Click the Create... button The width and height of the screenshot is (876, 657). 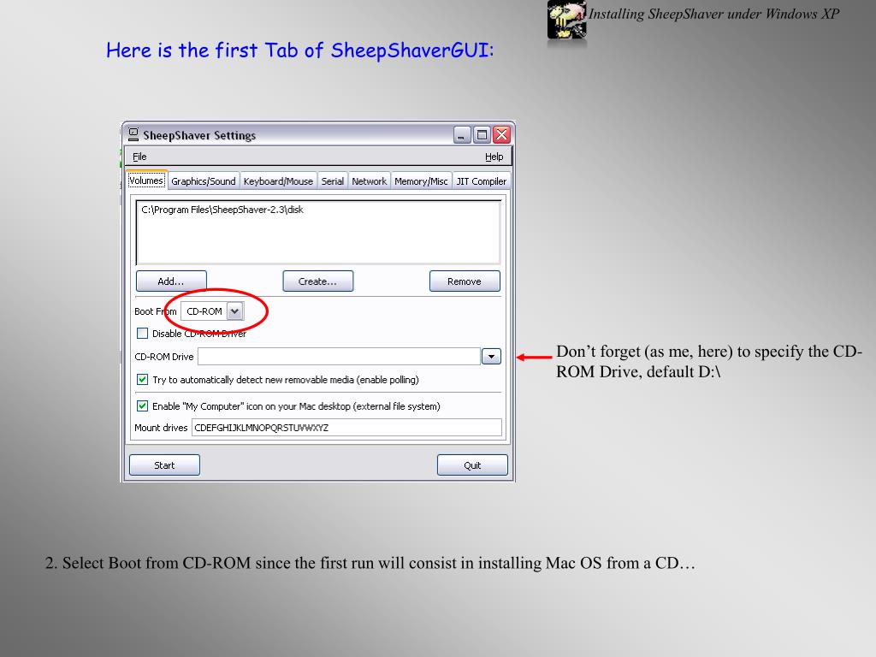click(x=318, y=281)
